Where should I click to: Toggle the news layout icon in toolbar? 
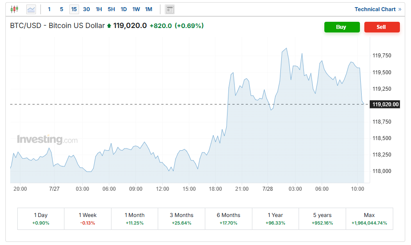(x=169, y=9)
